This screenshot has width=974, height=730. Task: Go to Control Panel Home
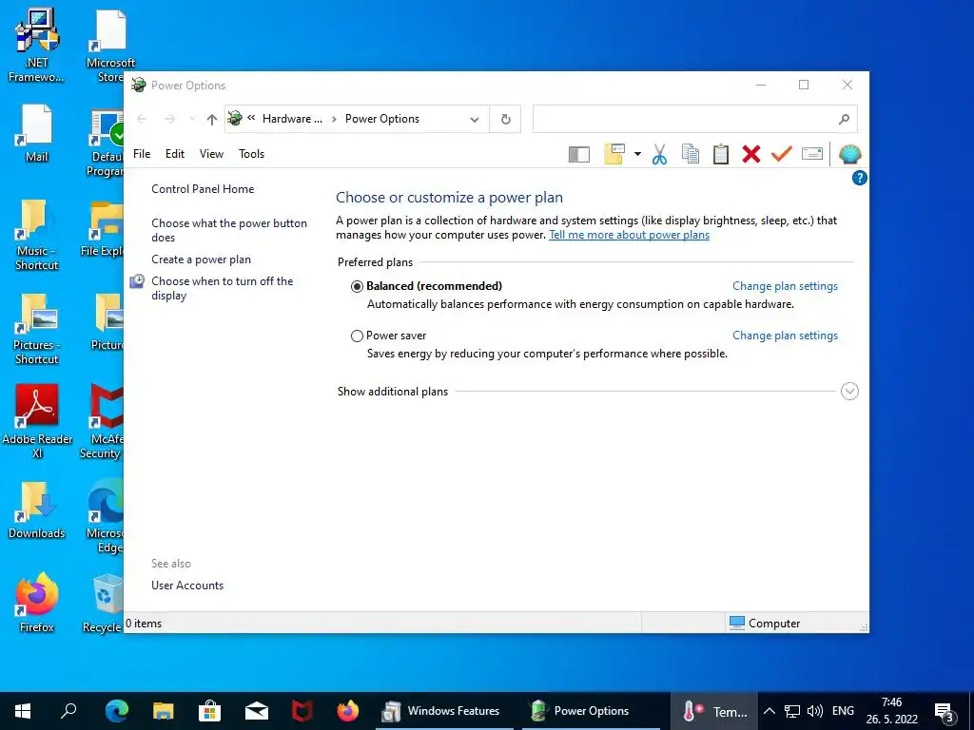pyautogui.click(x=203, y=189)
